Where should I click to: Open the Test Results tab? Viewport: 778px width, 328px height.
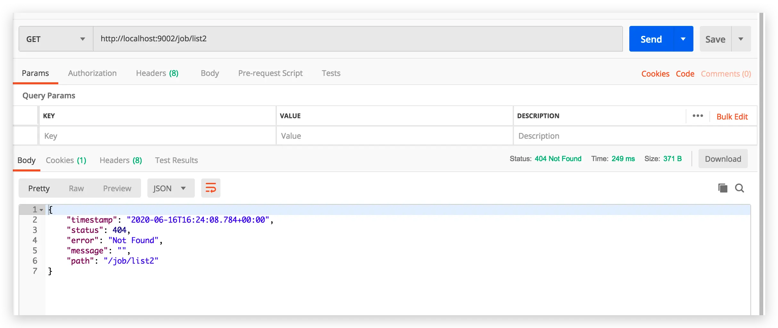(x=176, y=160)
